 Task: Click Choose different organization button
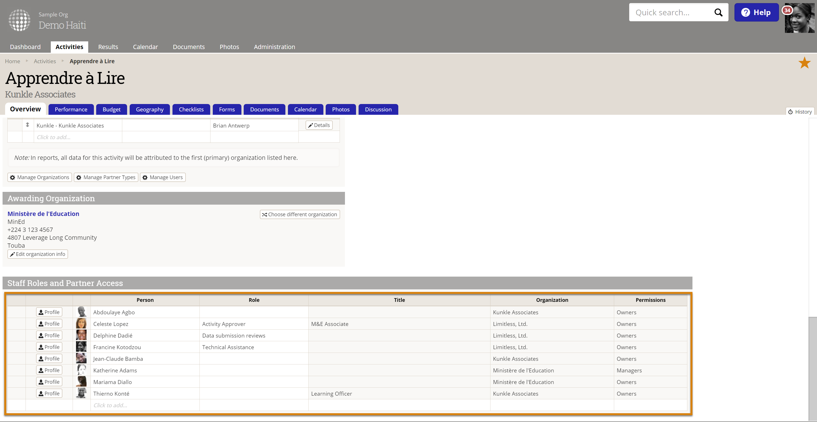tap(300, 215)
